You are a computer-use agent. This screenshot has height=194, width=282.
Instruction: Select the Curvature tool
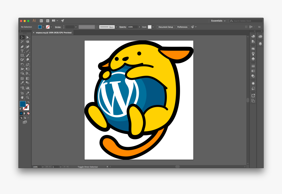click(x=28, y=47)
